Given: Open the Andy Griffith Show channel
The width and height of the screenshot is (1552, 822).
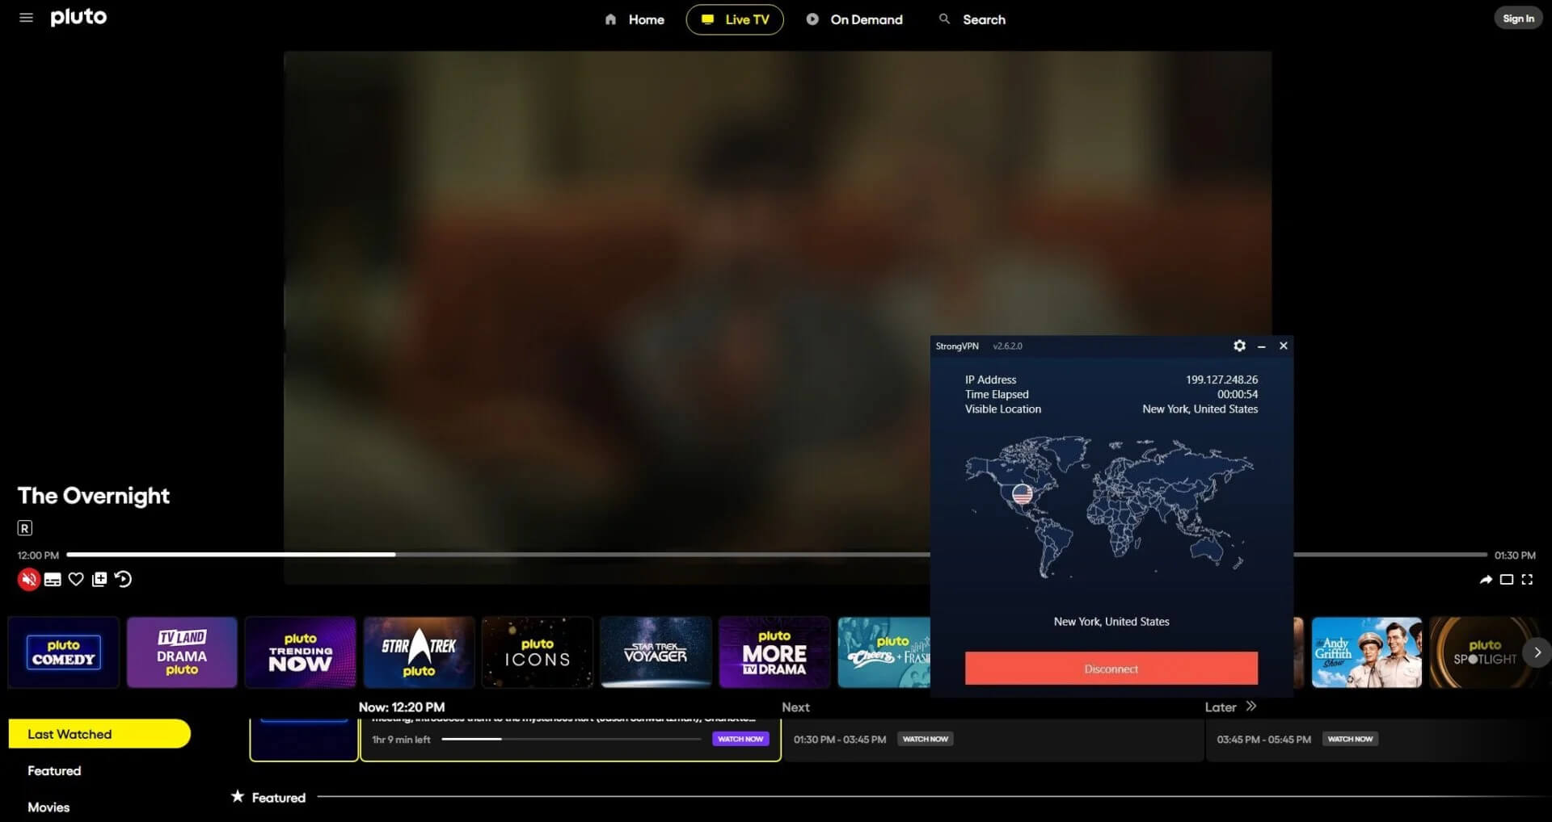Looking at the screenshot, I should click(1366, 652).
